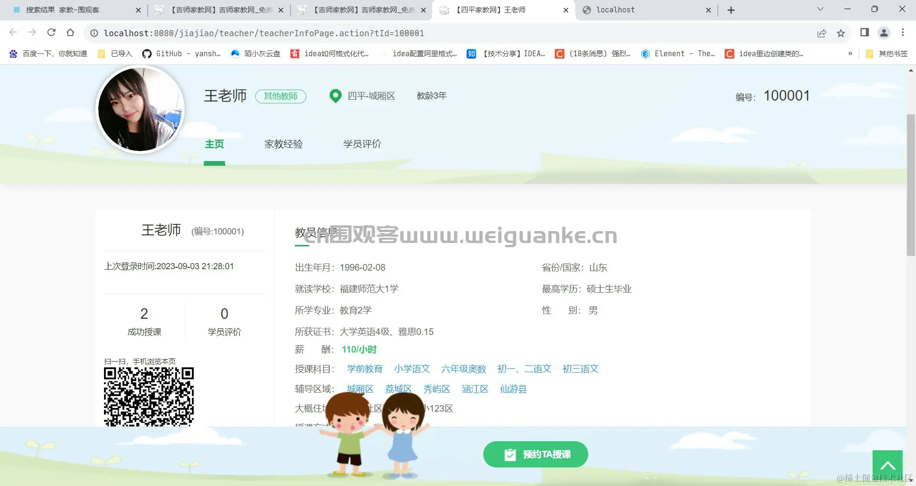Open the 初三语文 subject link
916x486 pixels.
point(581,369)
